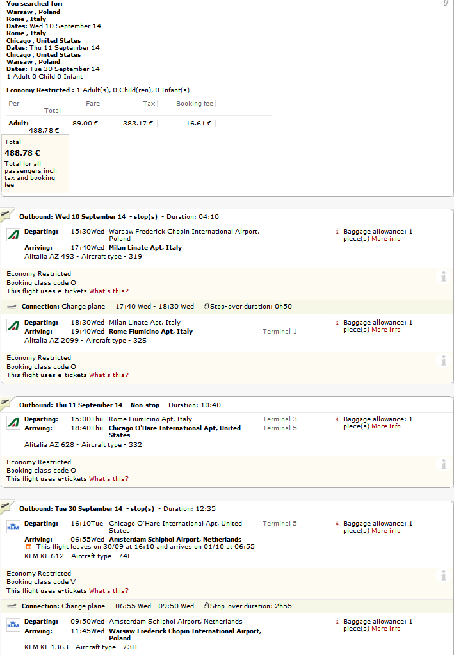Click the plane icon of the 11 September outbound header
Image resolution: width=454 pixels, height=655 pixels.
pyautogui.click(x=5, y=402)
